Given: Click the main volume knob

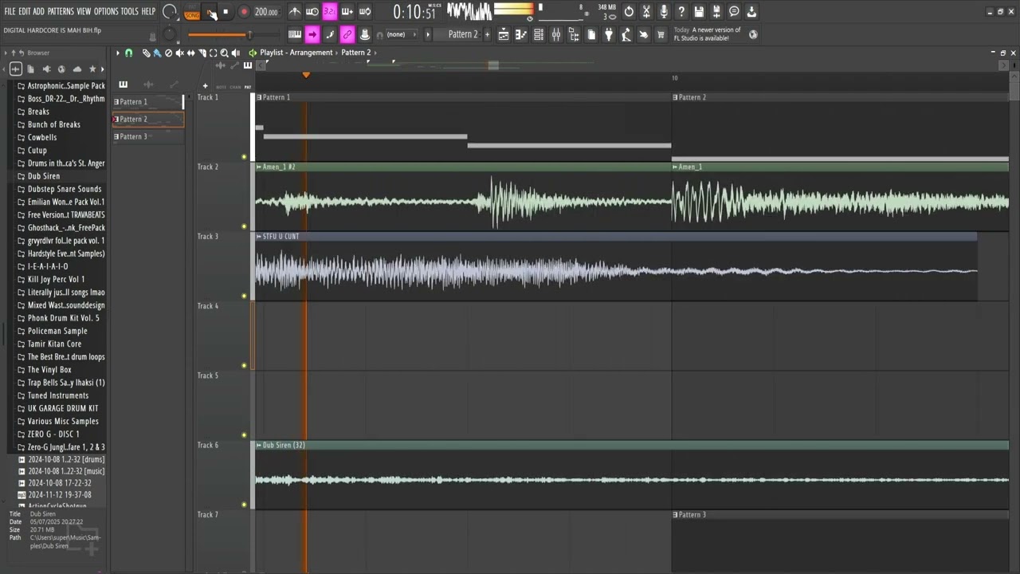Looking at the screenshot, I should pos(169,11).
